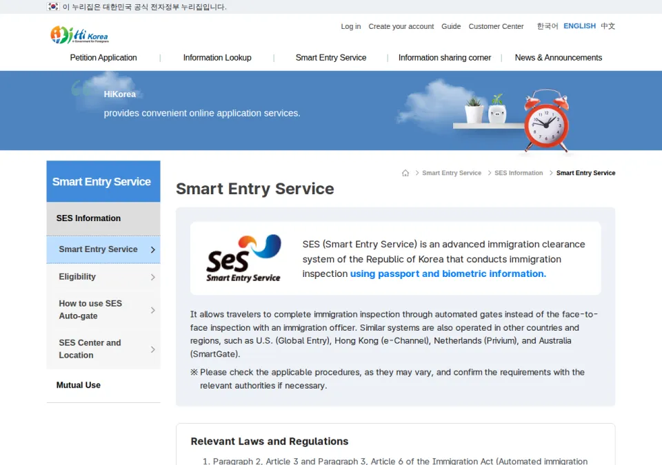Click 'using passport and biometric information.' text
Image resolution: width=662 pixels, height=465 pixels.
[448, 274]
